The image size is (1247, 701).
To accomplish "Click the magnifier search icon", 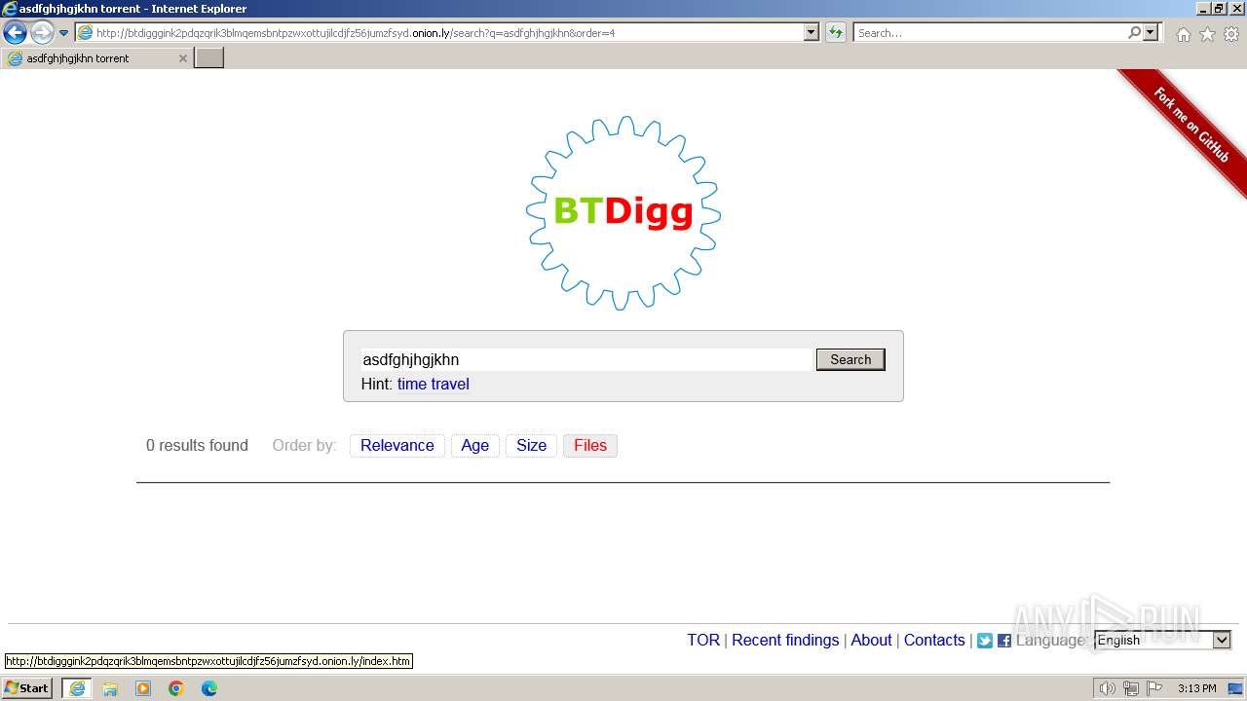I will pyautogui.click(x=1135, y=33).
